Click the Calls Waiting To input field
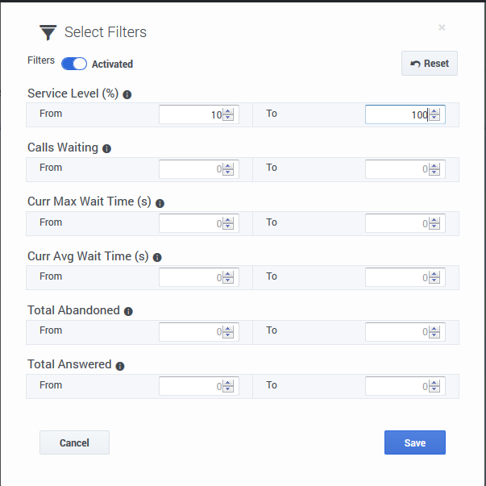486x486 pixels. (395, 168)
